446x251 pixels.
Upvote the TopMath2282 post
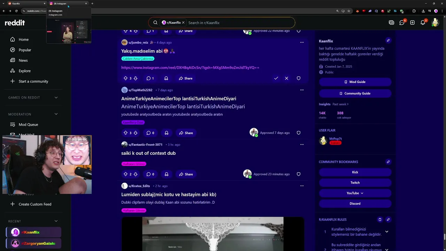[125, 133]
